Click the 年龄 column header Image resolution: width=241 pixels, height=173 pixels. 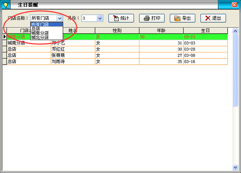pyautogui.click(x=161, y=31)
